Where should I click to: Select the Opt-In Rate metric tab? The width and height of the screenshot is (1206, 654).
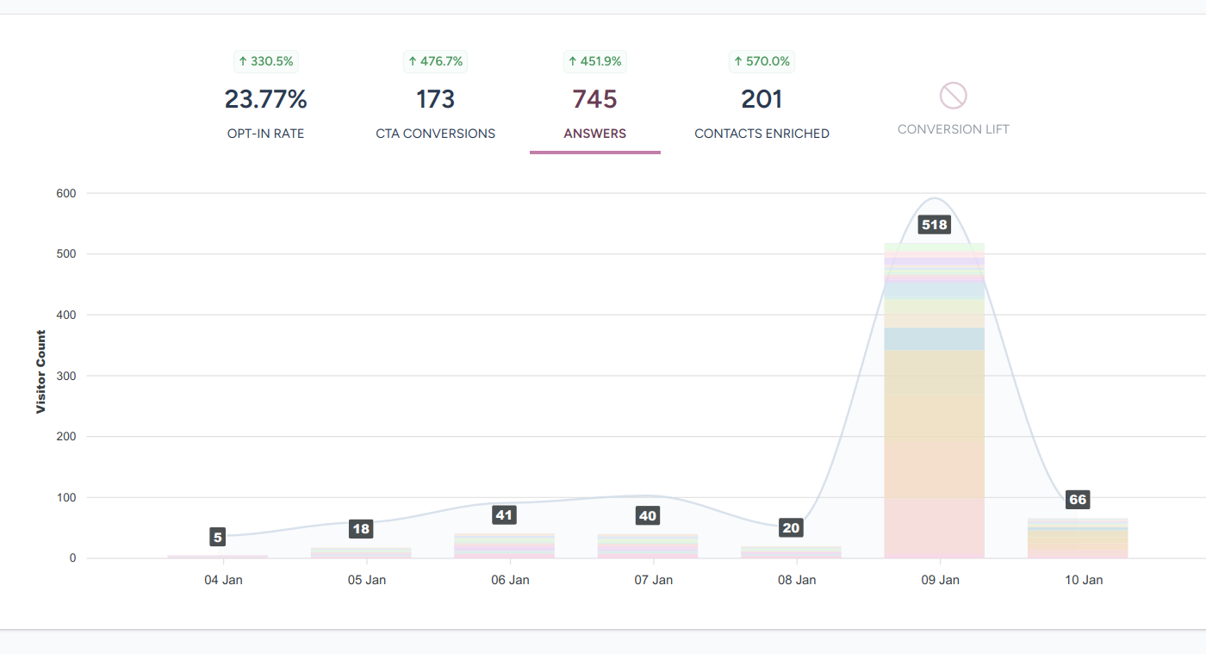point(265,109)
